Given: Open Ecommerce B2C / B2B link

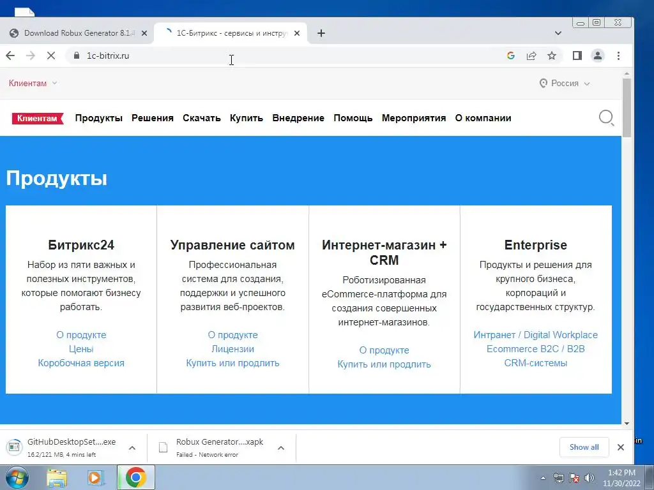Looking at the screenshot, I should (x=536, y=349).
